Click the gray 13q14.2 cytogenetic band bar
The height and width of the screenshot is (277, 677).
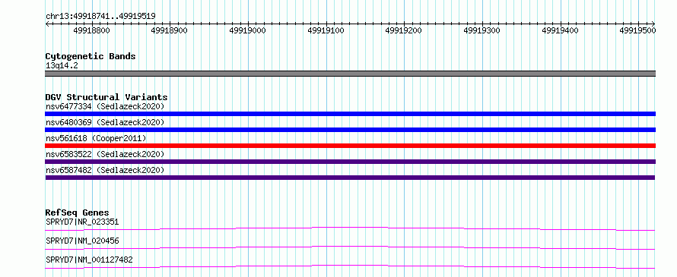coord(350,74)
